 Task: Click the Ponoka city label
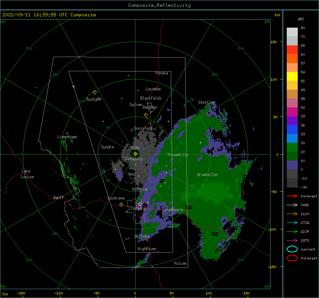(x=162, y=73)
